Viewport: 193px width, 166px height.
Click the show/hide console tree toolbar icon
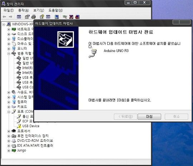tap(19, 17)
